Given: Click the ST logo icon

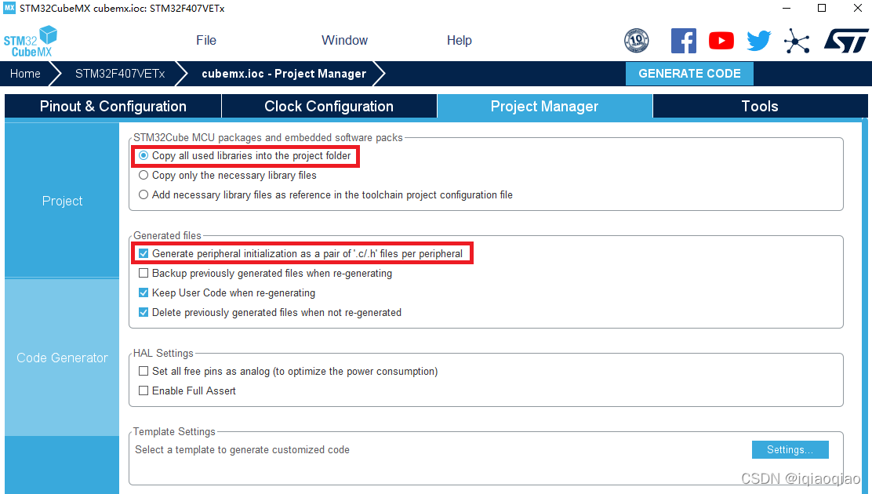Looking at the screenshot, I should [846, 41].
